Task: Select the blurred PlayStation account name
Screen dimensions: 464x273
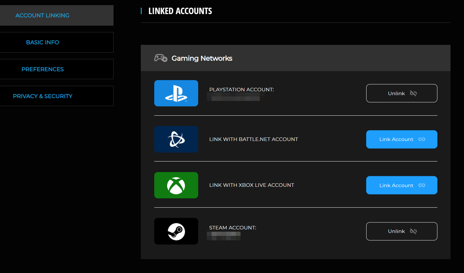Action: tap(233, 97)
